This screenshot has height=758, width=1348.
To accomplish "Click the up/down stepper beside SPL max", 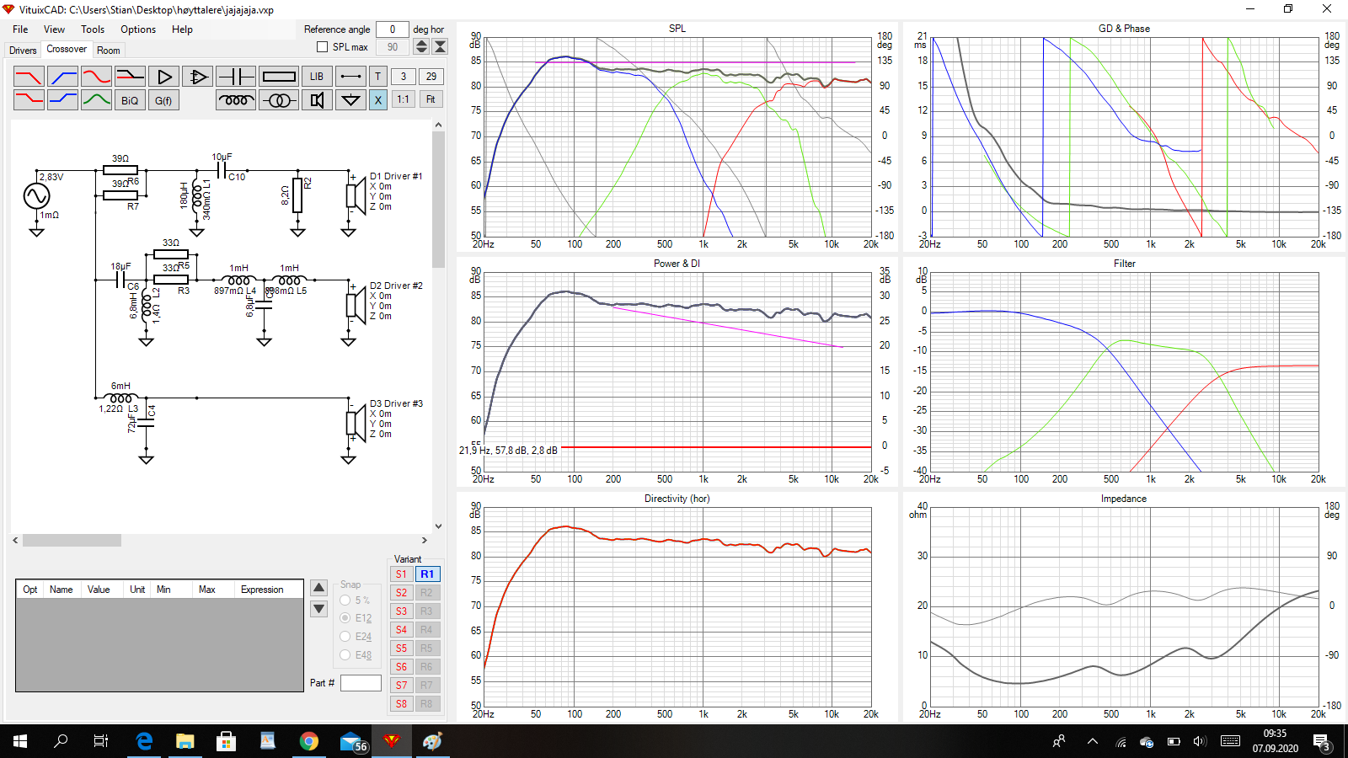I will click(422, 47).
